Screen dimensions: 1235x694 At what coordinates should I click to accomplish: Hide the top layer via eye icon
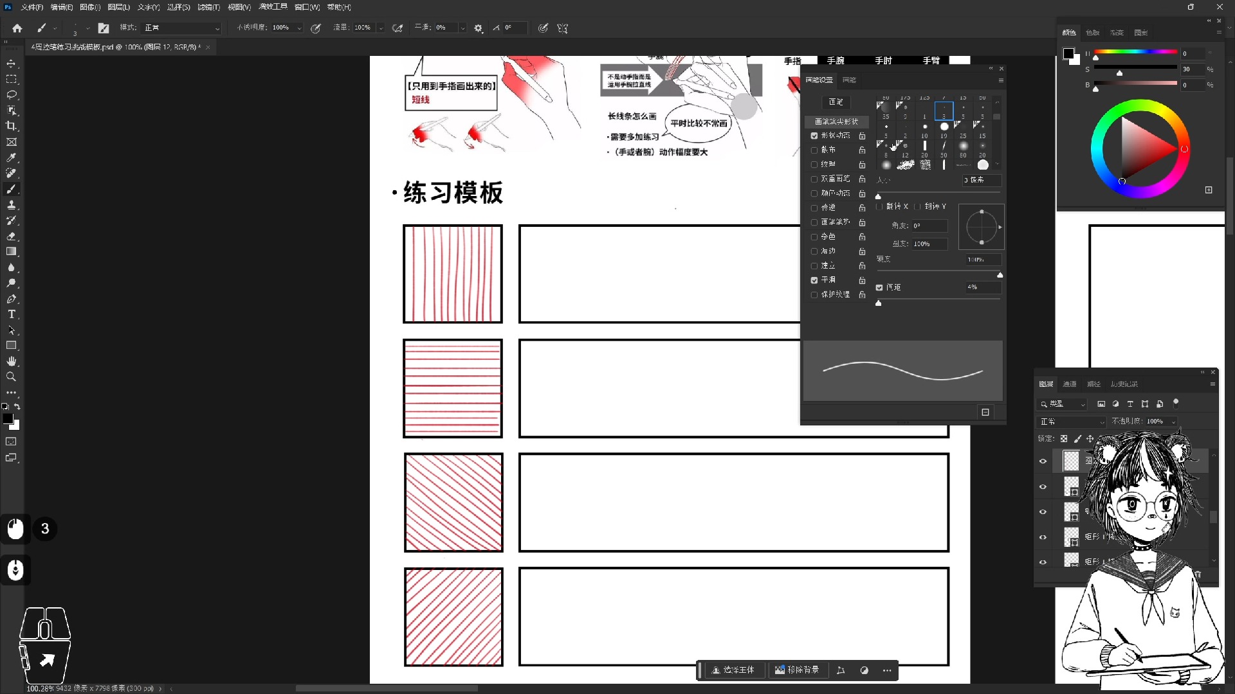[1043, 461]
